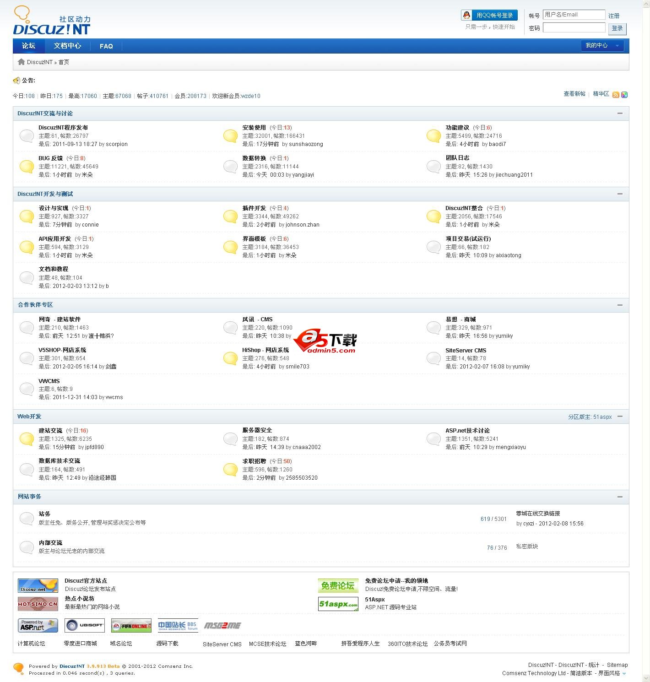
Task: Open the SiteServer CMS forum link
Action: 466,351
